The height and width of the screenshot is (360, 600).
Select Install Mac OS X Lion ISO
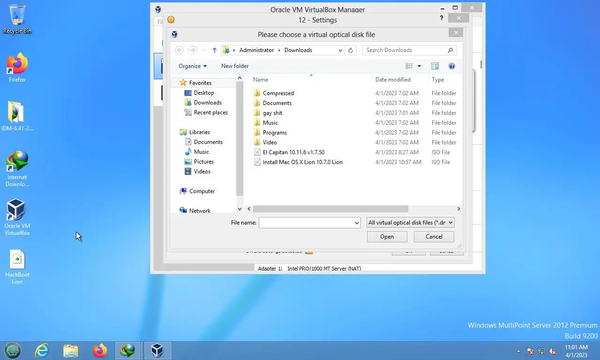(x=302, y=162)
